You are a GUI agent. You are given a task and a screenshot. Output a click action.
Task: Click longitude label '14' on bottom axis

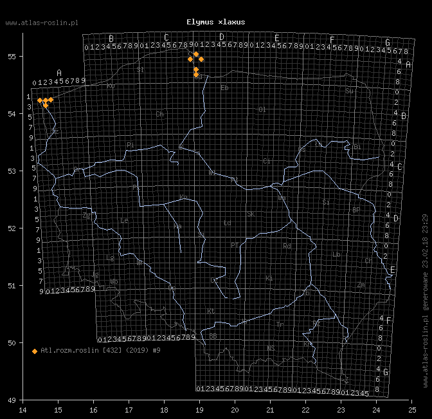(23, 410)
